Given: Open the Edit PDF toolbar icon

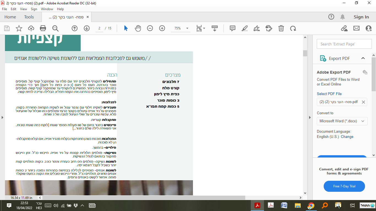Looking at the screenshot, I should (x=269, y=28).
